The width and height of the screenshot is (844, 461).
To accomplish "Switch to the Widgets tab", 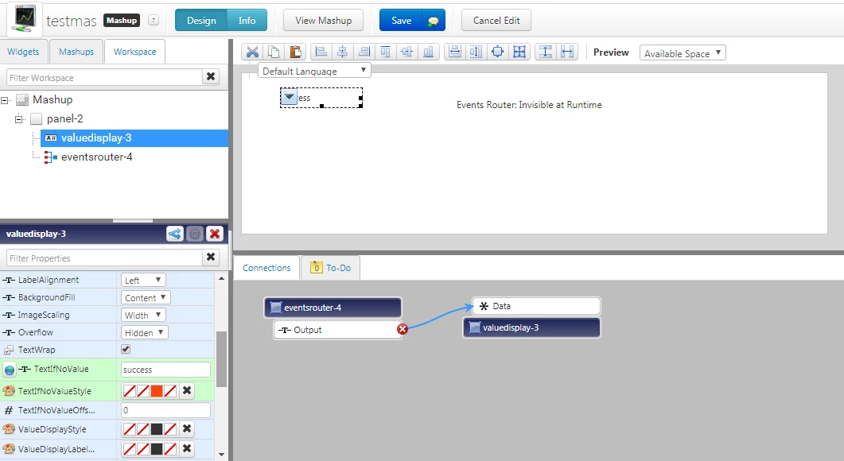I will pyautogui.click(x=23, y=52).
